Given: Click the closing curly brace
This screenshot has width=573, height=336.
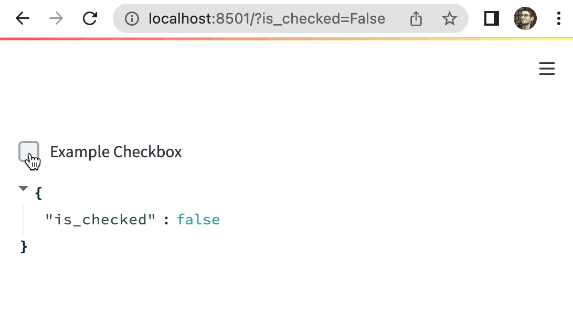Looking at the screenshot, I should tap(23, 246).
